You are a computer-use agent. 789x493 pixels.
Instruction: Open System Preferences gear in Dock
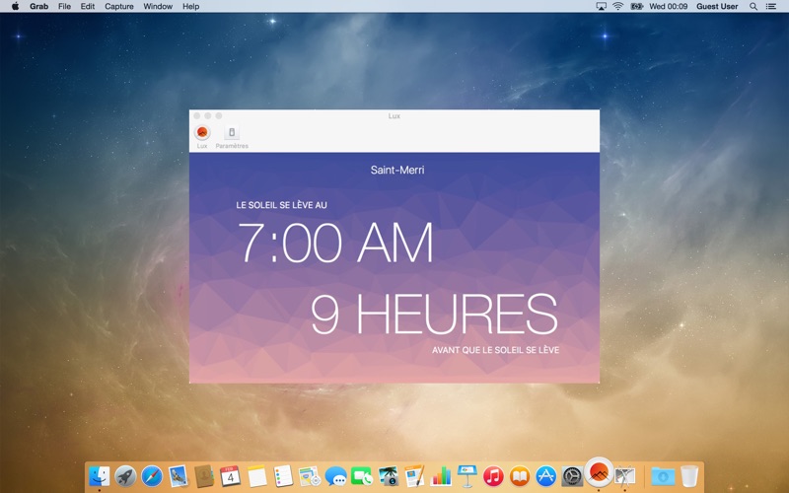[x=572, y=476]
